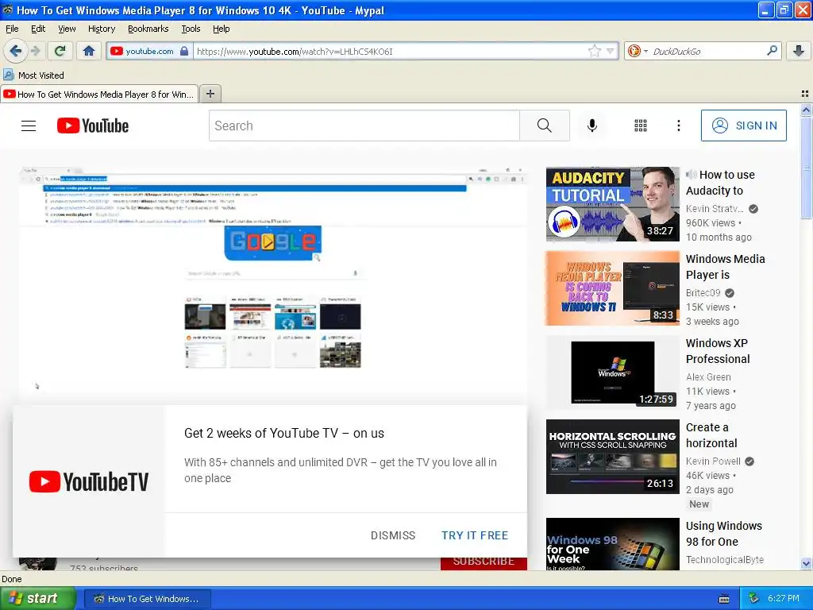
Task: Open the YouTube hamburger guide menu
Action: [x=29, y=125]
